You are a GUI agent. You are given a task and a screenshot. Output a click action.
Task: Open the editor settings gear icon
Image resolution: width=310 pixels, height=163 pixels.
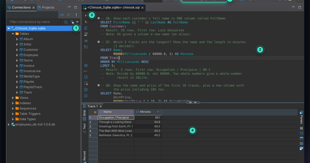click(x=86, y=65)
